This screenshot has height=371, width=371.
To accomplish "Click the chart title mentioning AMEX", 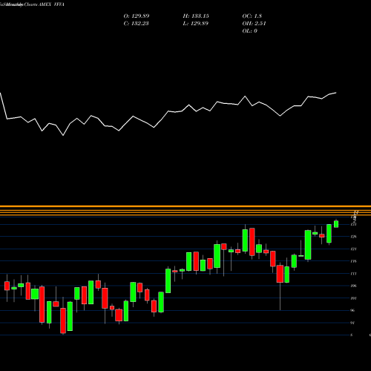I will [32, 4].
